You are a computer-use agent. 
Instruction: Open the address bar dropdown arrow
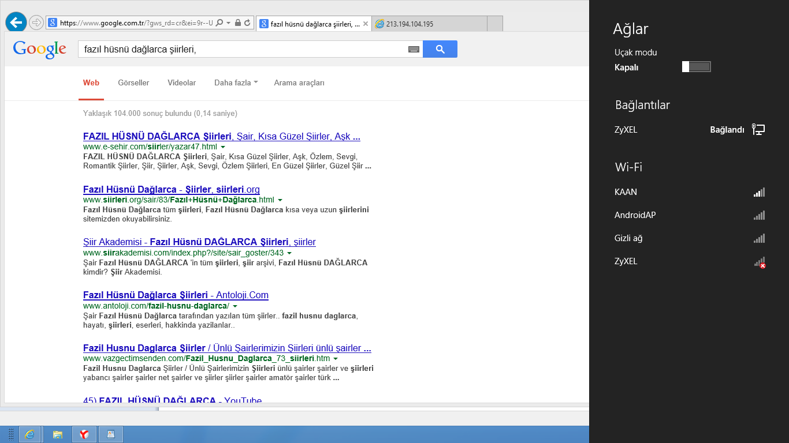coord(229,23)
